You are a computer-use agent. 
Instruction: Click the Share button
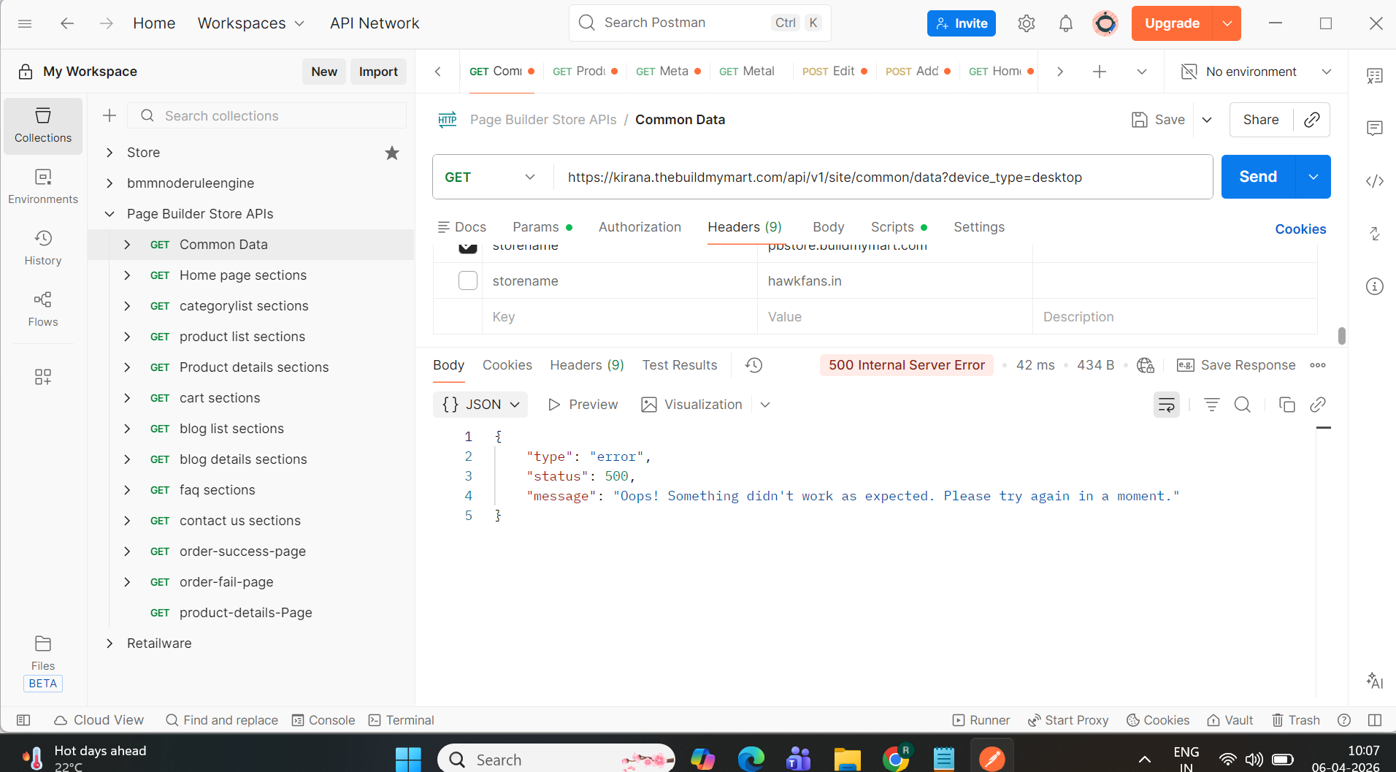[x=1261, y=120]
